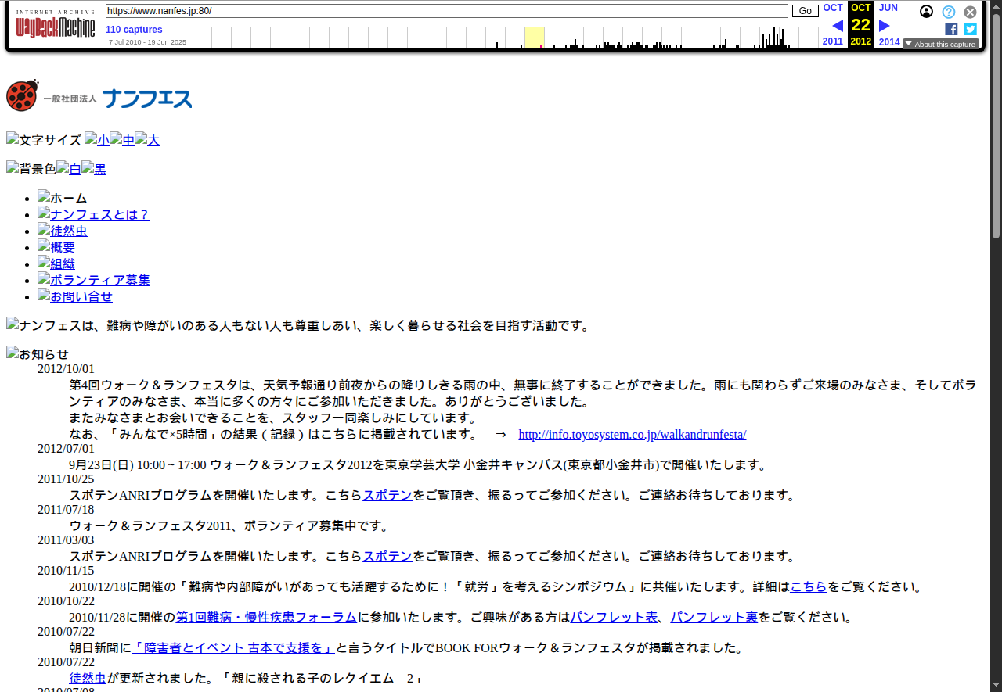Expand About this capture
This screenshot has width=1002, height=692.
pos(940,45)
